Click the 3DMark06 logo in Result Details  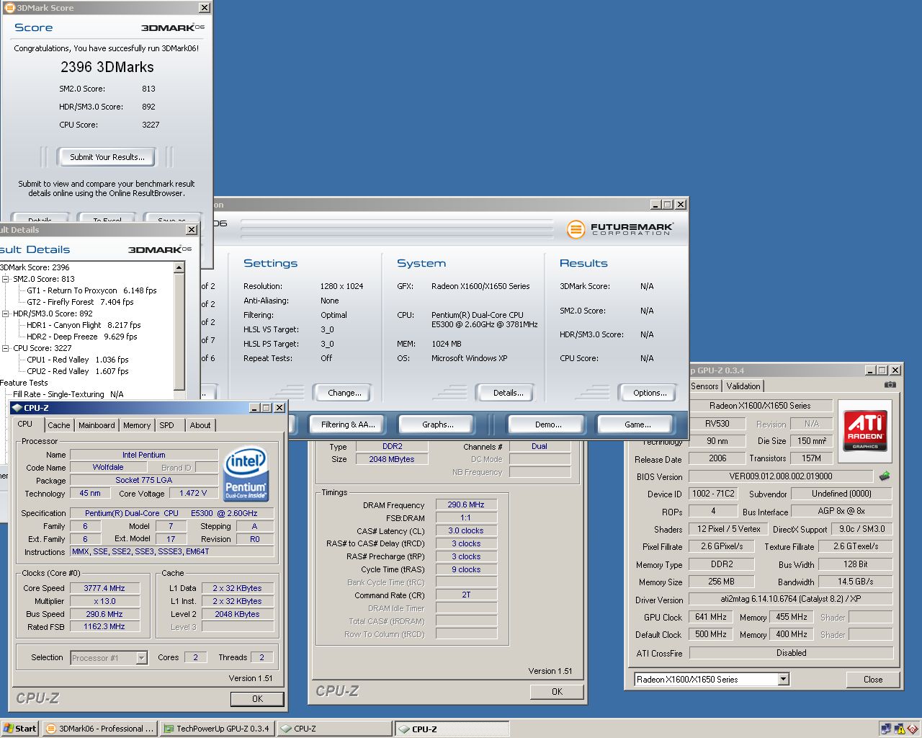click(x=160, y=249)
